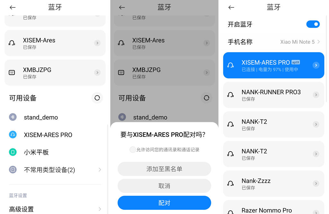
Task: Click Bluetooth icon beside stand_demo in left screen
Action: pyautogui.click(x=13, y=117)
